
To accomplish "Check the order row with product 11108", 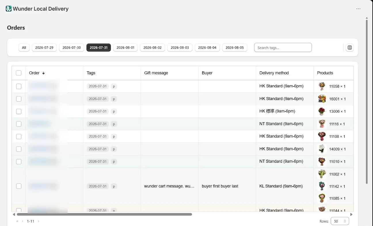I will click(x=19, y=136).
